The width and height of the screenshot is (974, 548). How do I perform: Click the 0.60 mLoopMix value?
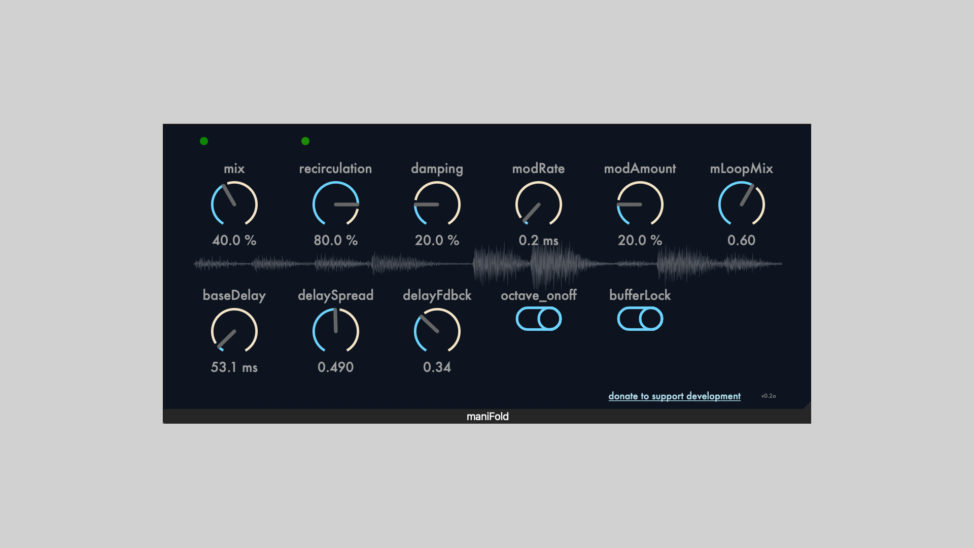coord(742,241)
